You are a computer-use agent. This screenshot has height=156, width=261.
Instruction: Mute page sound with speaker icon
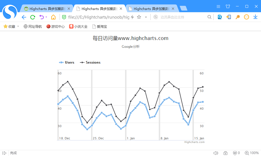click(x=216, y=153)
